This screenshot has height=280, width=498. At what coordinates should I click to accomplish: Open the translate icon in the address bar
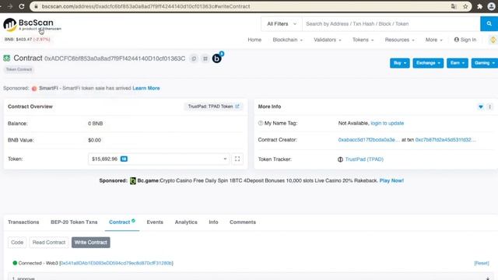[x=454, y=6]
